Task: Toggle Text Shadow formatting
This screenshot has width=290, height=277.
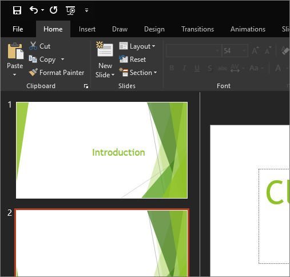Action: point(210,68)
